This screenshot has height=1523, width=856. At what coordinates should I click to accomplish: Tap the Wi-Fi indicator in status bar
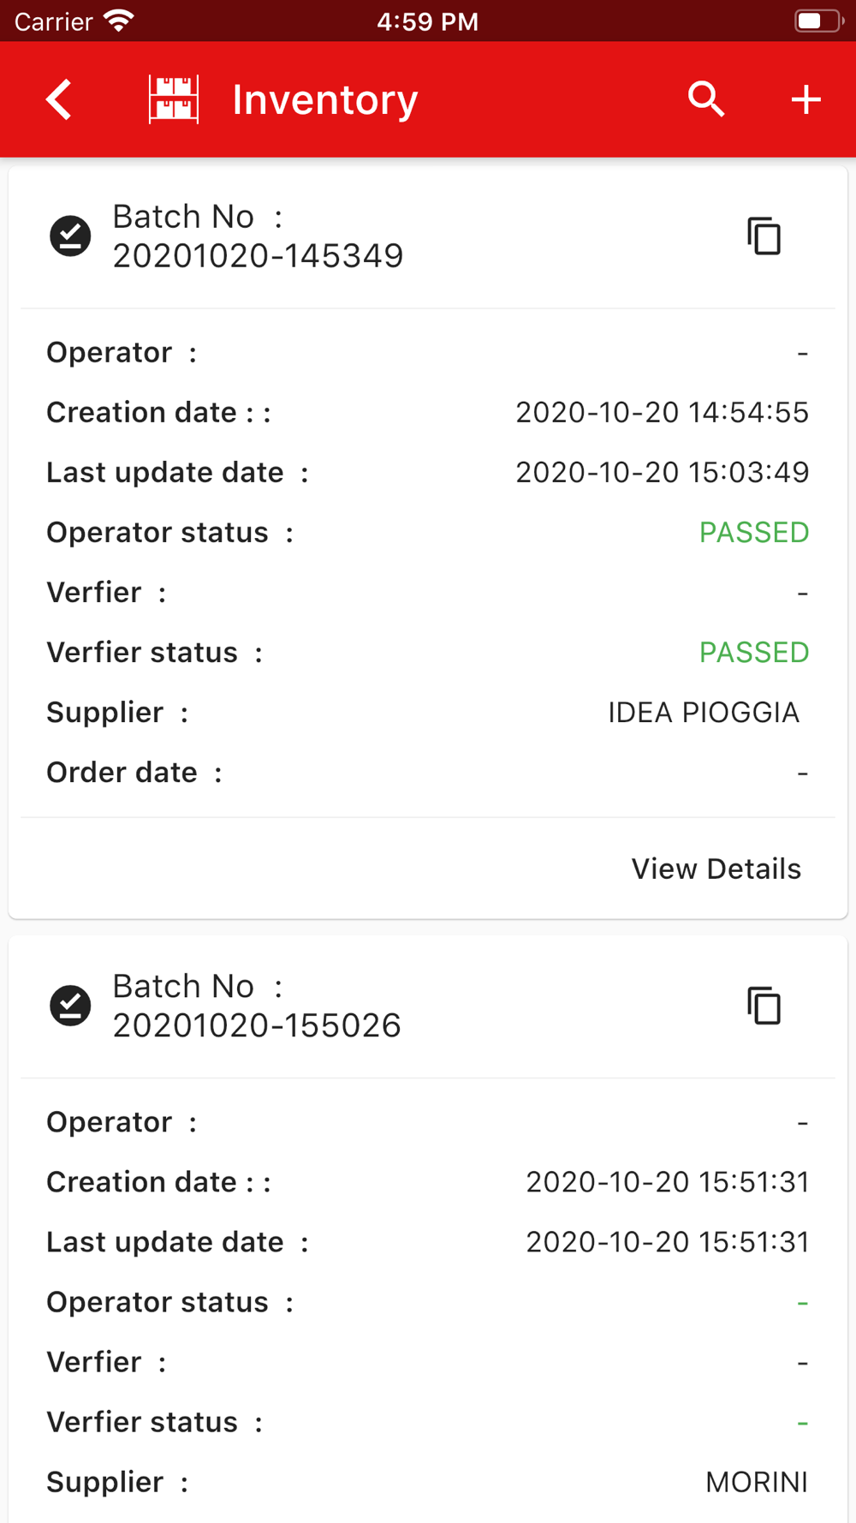click(x=119, y=21)
